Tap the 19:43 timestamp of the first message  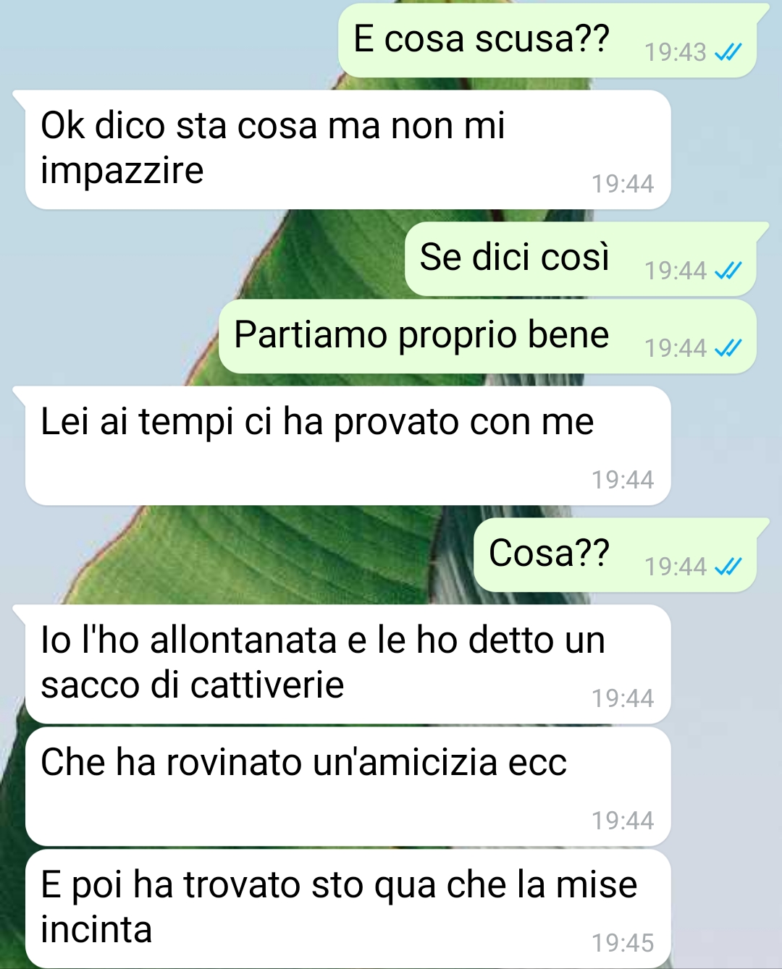[675, 53]
